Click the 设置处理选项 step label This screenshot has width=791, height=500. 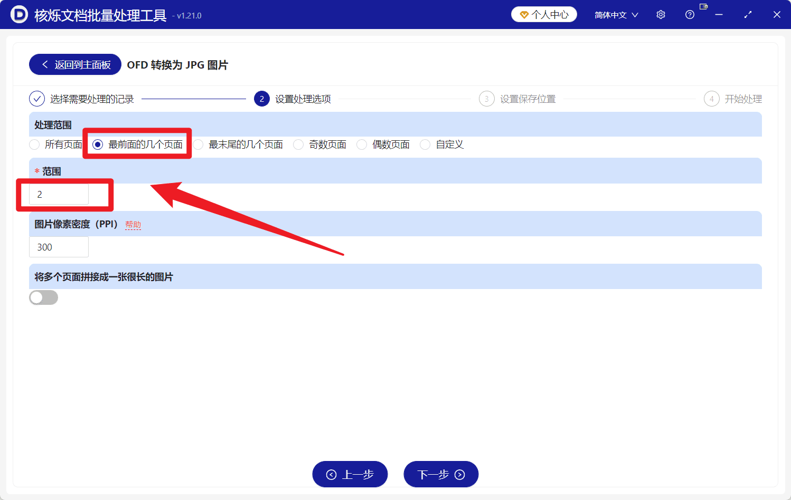302,99
